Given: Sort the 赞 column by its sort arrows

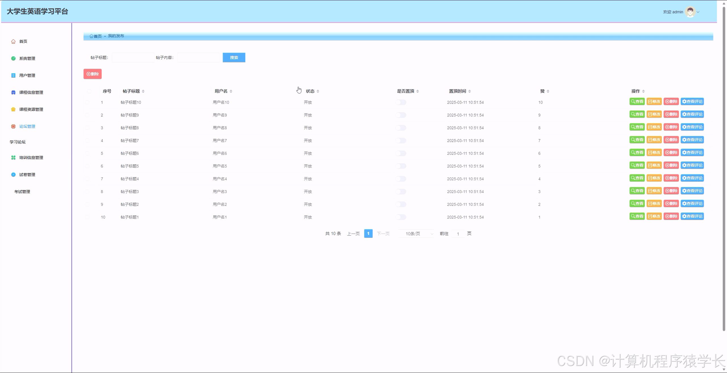Looking at the screenshot, I should click(x=548, y=91).
